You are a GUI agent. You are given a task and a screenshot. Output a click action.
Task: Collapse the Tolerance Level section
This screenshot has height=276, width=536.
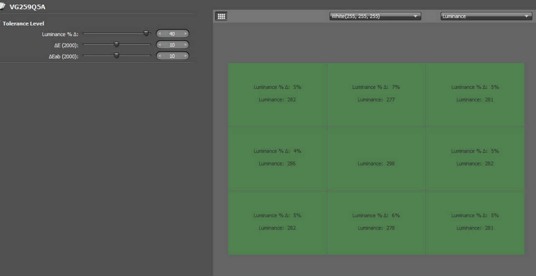[1, 23]
